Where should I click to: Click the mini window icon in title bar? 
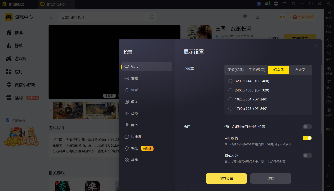(x=294, y=4)
